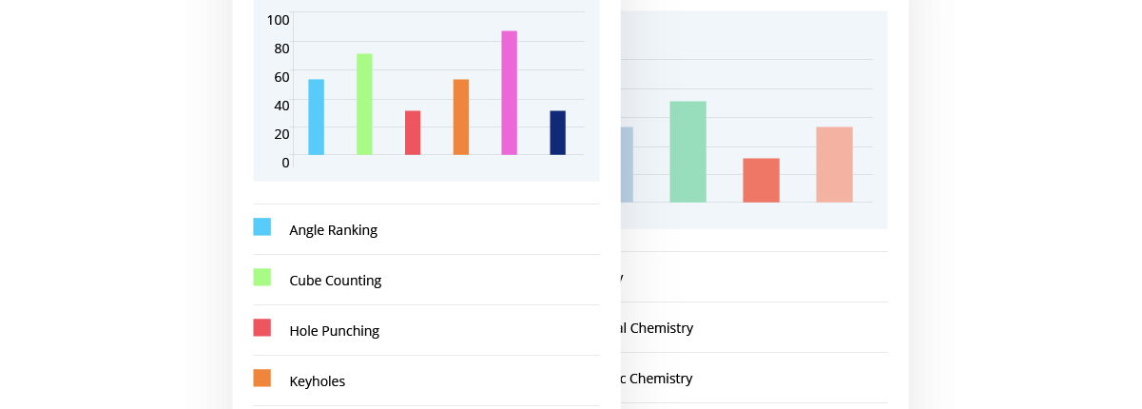Image resolution: width=1142 pixels, height=409 pixels.
Task: Click the tallest pink bar in left chart
Action: pyautogui.click(x=510, y=93)
